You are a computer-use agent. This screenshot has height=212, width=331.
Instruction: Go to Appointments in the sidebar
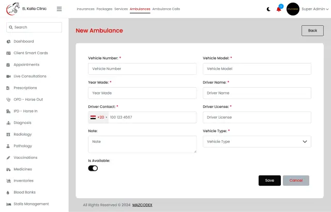(26, 64)
